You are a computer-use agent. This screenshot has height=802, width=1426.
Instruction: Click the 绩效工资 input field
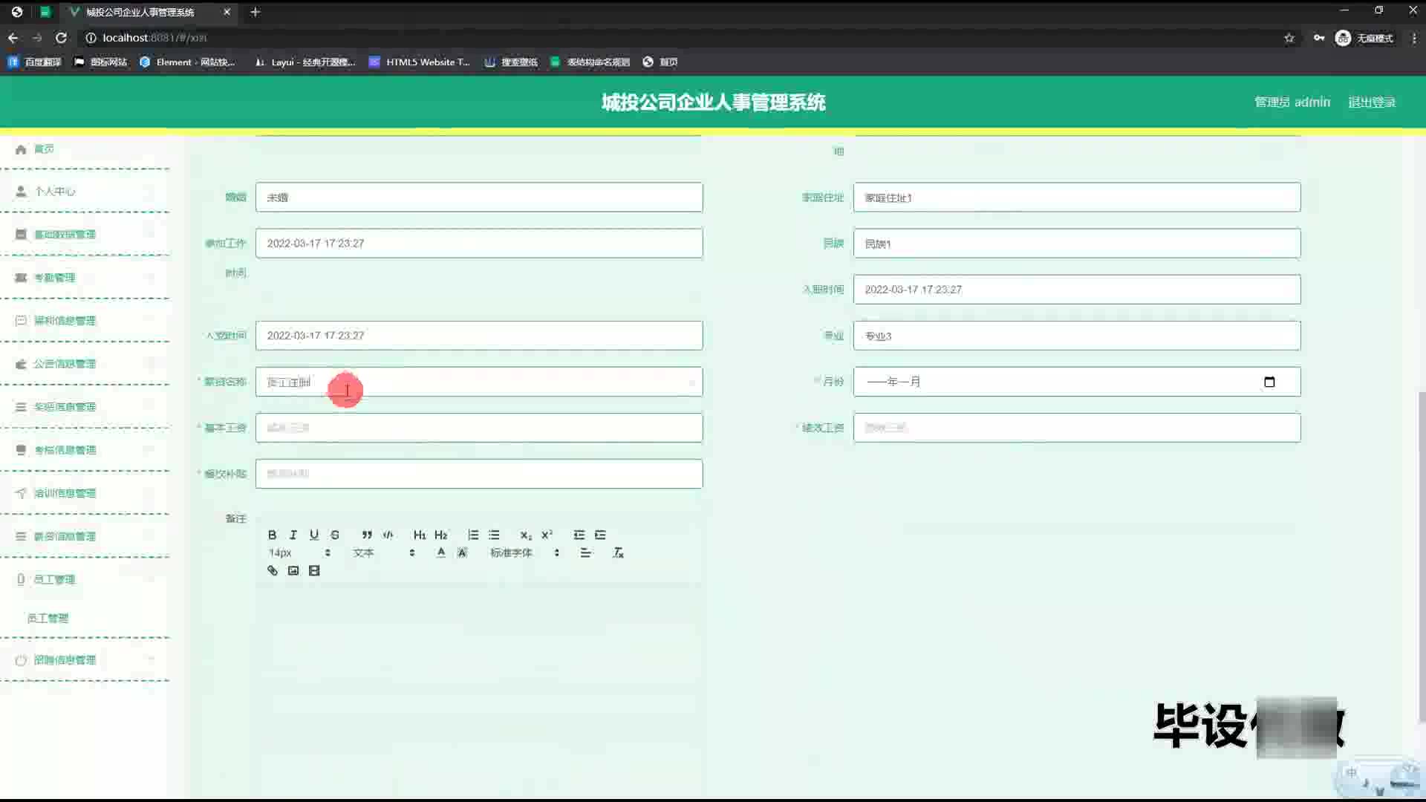point(1077,428)
